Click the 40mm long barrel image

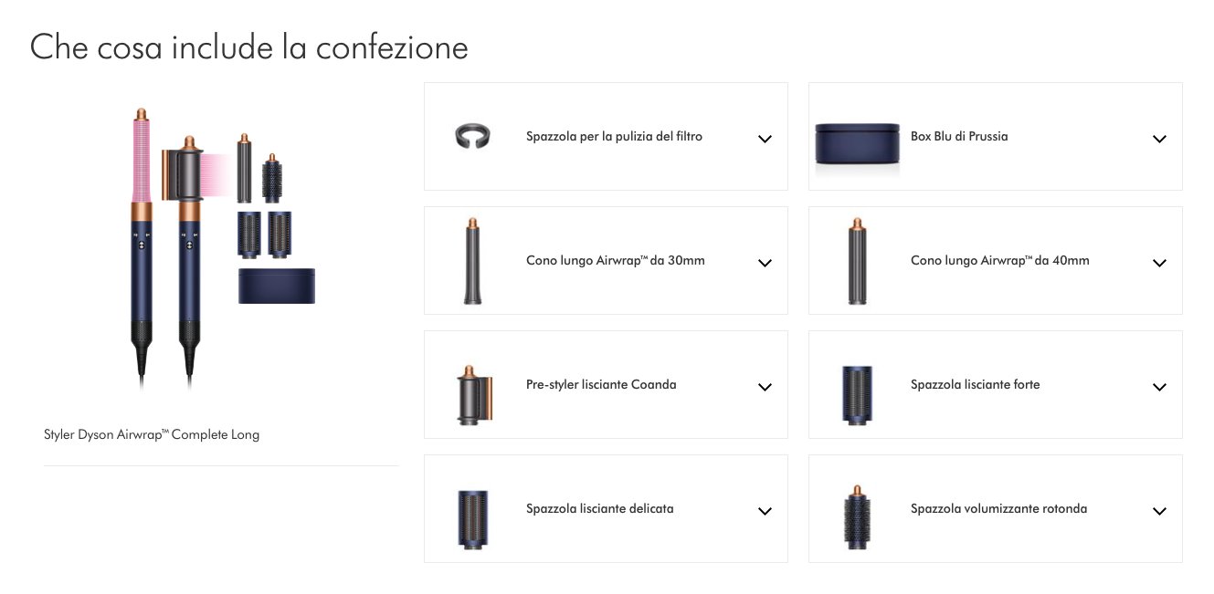(x=857, y=261)
